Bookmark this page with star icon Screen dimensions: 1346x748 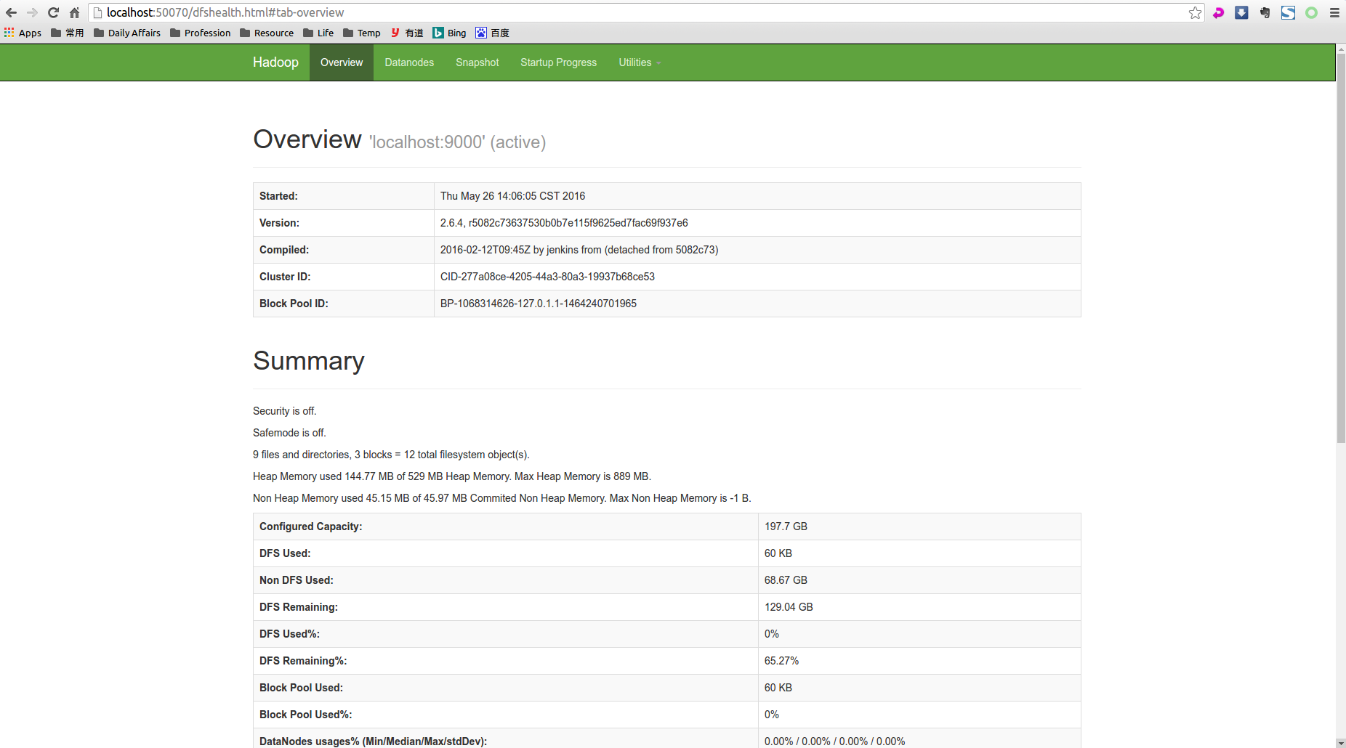pyautogui.click(x=1195, y=12)
